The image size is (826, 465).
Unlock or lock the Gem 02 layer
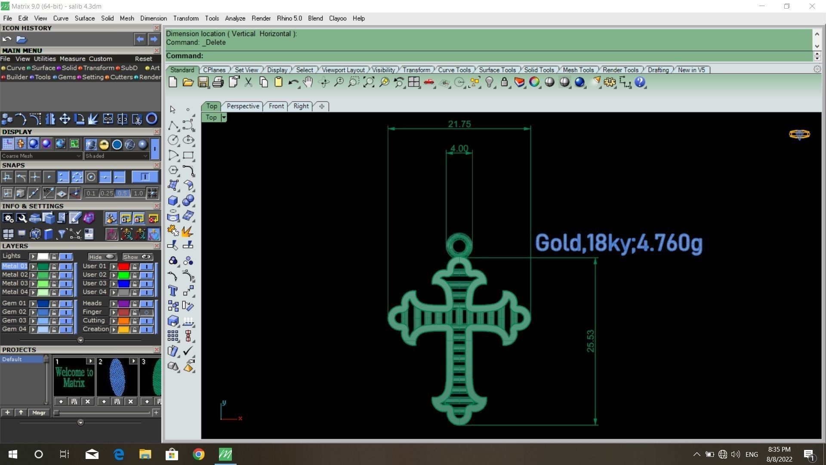click(54, 312)
